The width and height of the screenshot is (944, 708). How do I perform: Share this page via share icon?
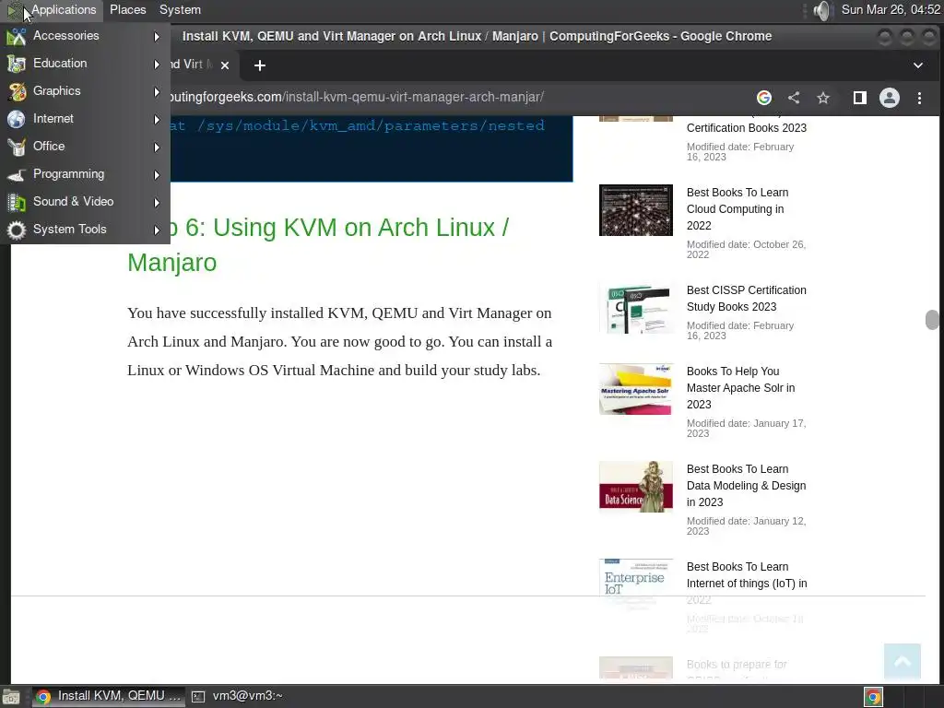point(794,98)
